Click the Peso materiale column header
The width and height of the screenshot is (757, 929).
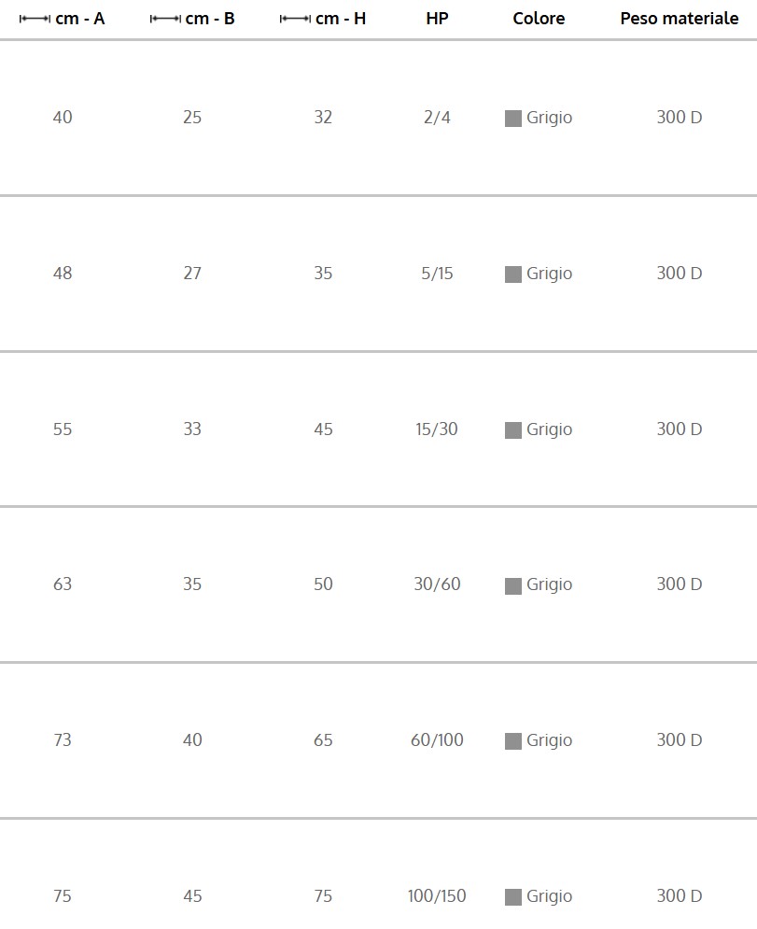pyautogui.click(x=679, y=19)
